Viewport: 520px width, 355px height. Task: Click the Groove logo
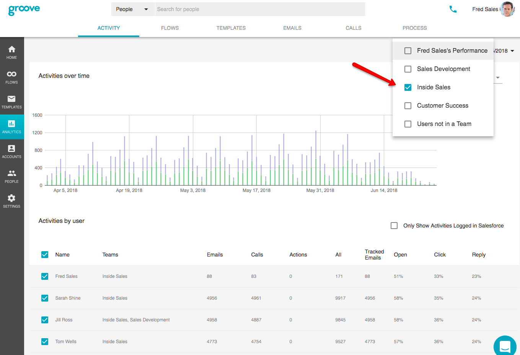pos(24,10)
